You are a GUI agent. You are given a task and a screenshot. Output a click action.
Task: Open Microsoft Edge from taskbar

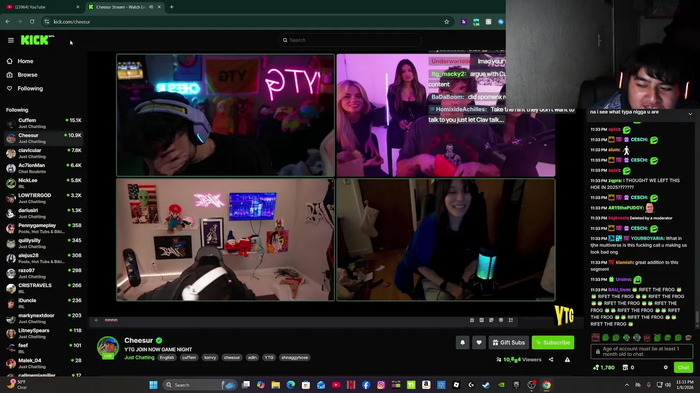[x=291, y=385]
